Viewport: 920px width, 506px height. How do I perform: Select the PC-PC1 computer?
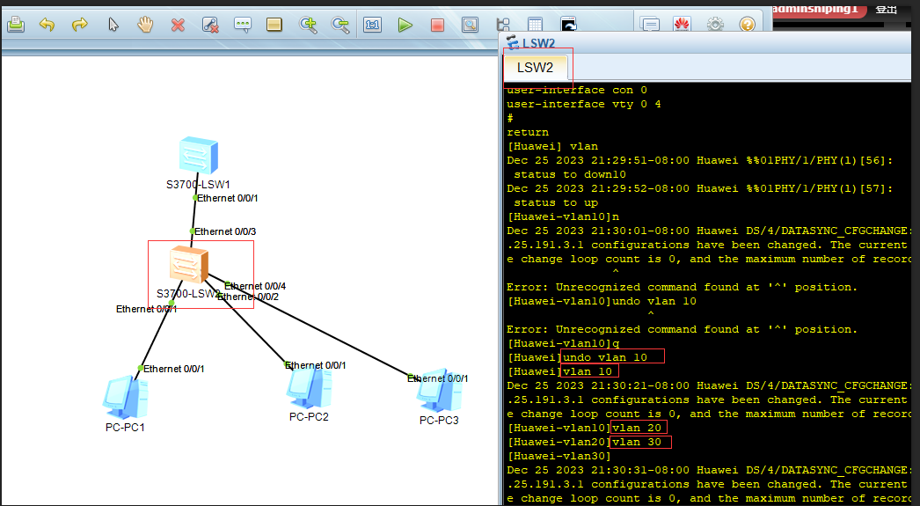125,399
